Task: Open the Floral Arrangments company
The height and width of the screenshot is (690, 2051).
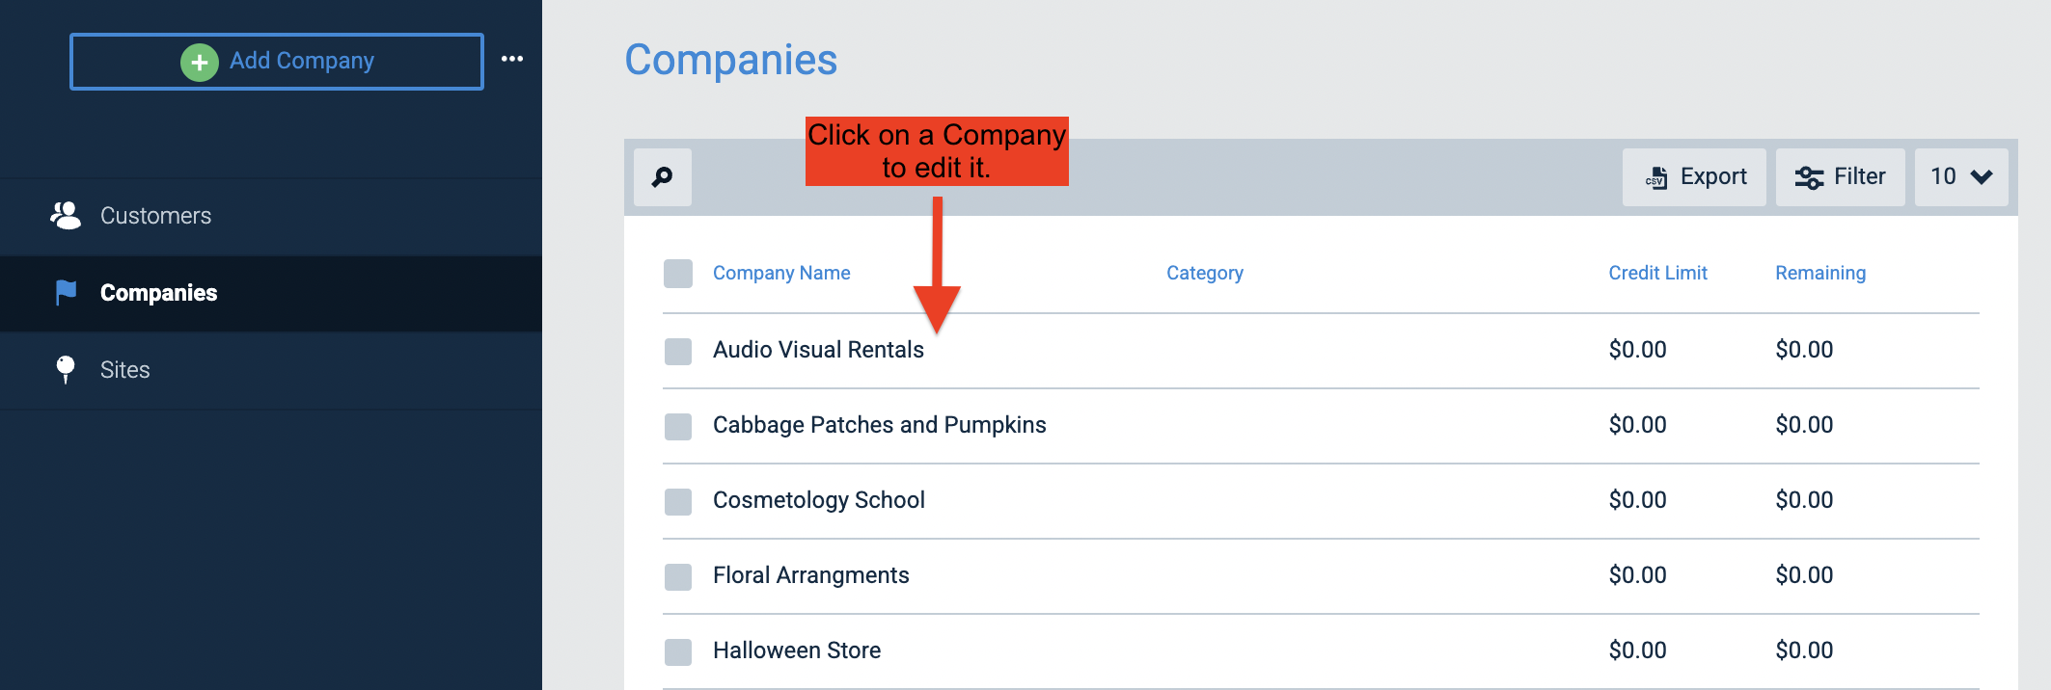Action: point(811,575)
